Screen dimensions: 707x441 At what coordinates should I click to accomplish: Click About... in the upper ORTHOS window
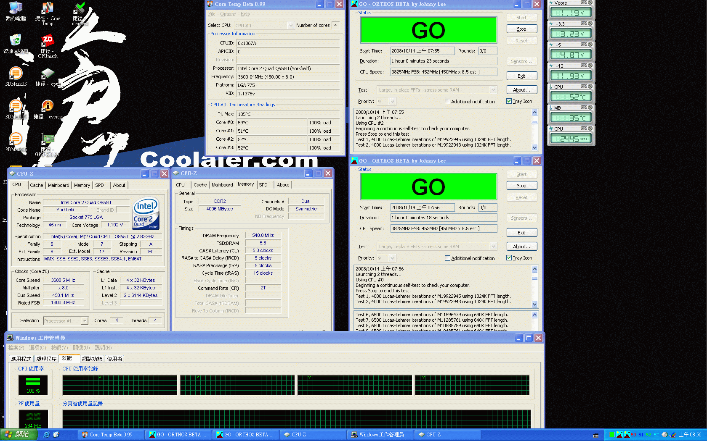(521, 90)
